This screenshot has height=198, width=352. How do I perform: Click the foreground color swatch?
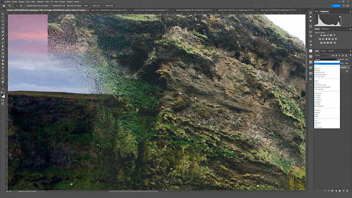pyautogui.click(x=2, y=95)
